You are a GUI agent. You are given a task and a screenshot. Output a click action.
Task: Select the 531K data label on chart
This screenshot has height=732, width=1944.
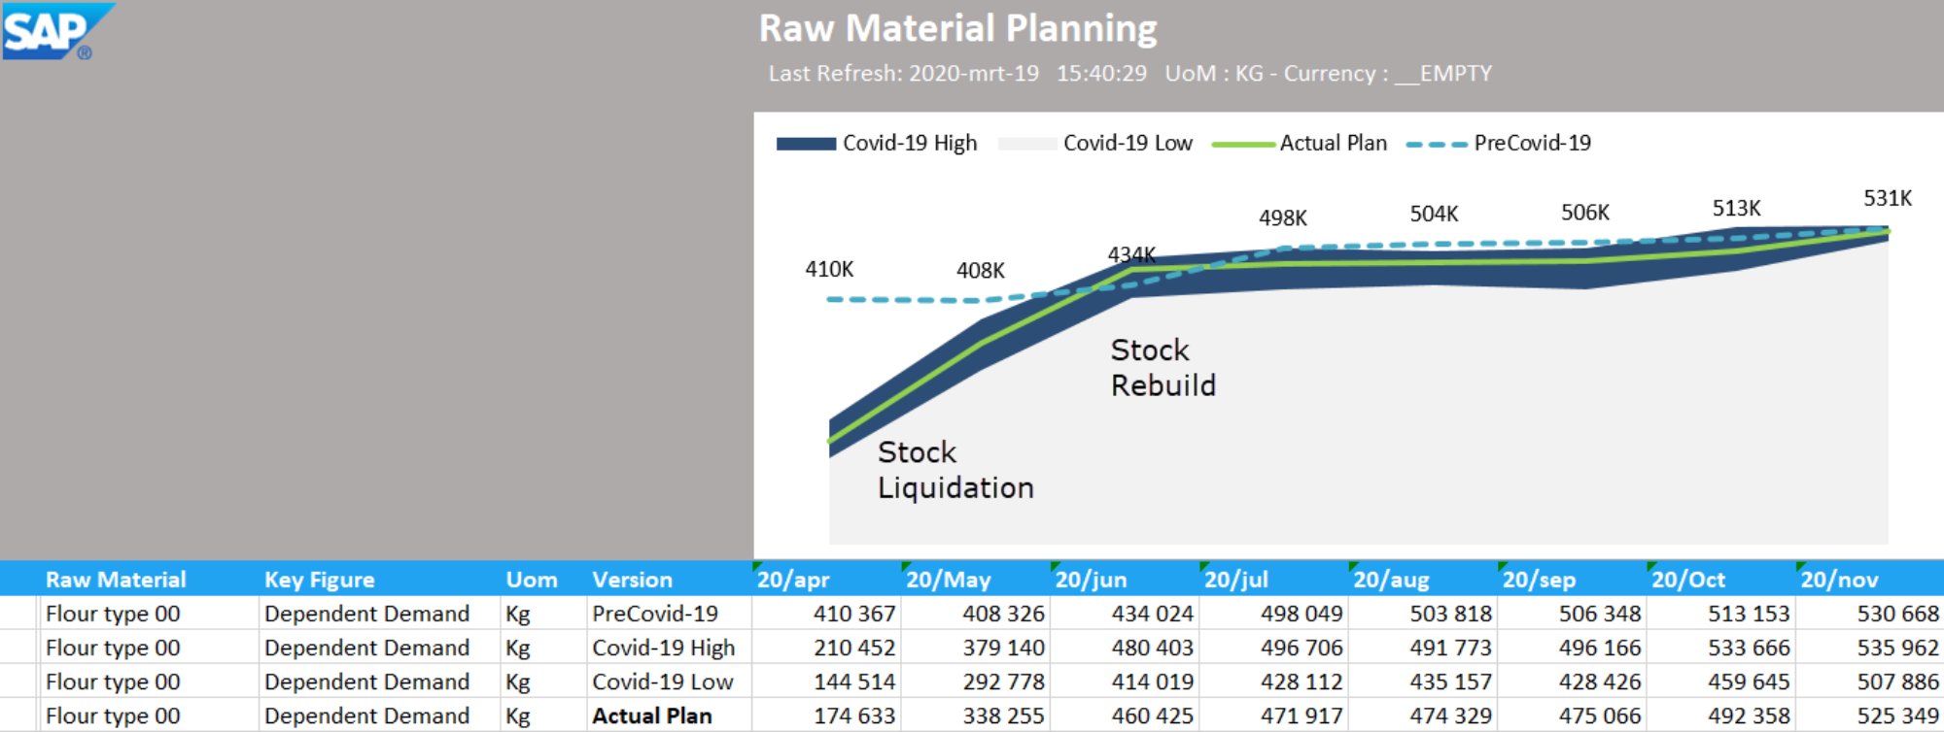[x=1887, y=198]
